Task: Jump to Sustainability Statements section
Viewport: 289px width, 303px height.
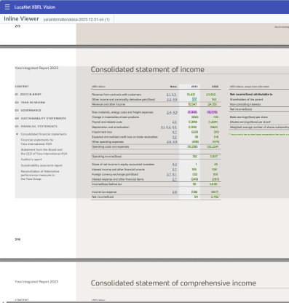Action: click(40, 118)
